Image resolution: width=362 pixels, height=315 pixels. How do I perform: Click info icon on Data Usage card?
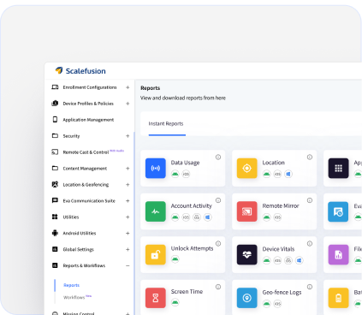click(x=218, y=157)
